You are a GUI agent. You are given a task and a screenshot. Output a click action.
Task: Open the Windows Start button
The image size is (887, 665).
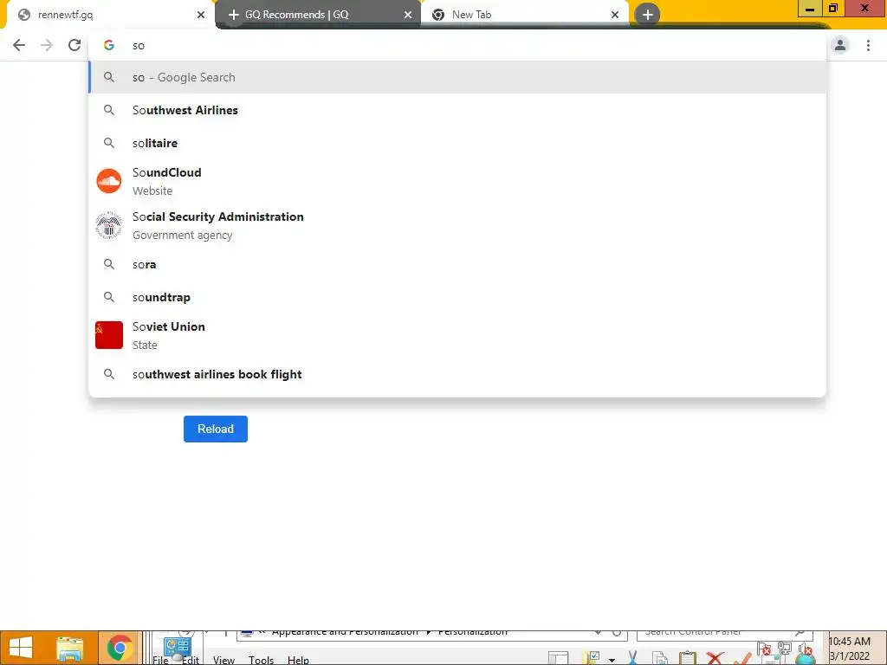21,648
